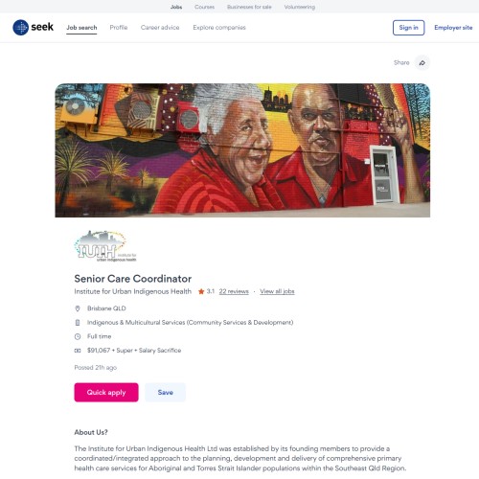
Task: Visit the Employer site link
Action: coord(453,28)
